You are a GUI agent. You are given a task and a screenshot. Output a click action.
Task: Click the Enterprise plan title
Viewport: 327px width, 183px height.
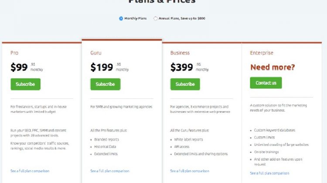coord(262,53)
